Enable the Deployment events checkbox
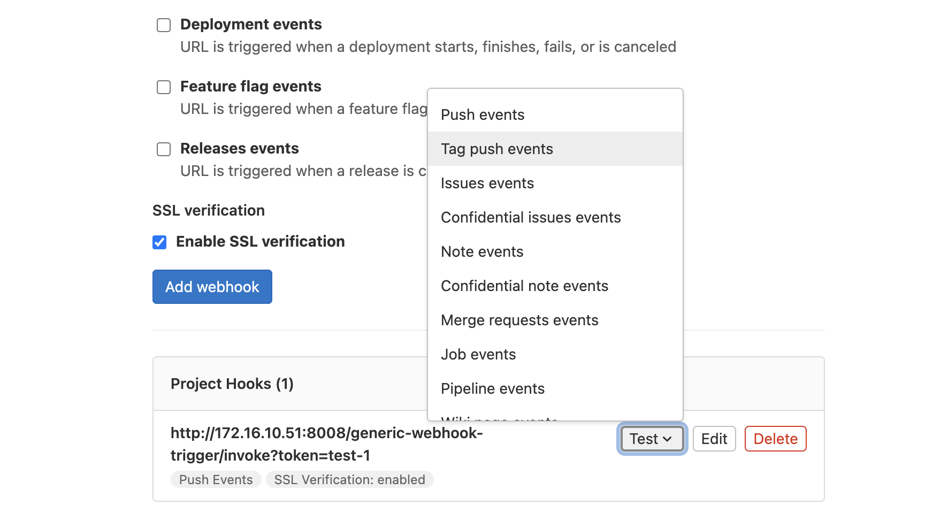Viewport: 933px width, 520px height. (164, 25)
